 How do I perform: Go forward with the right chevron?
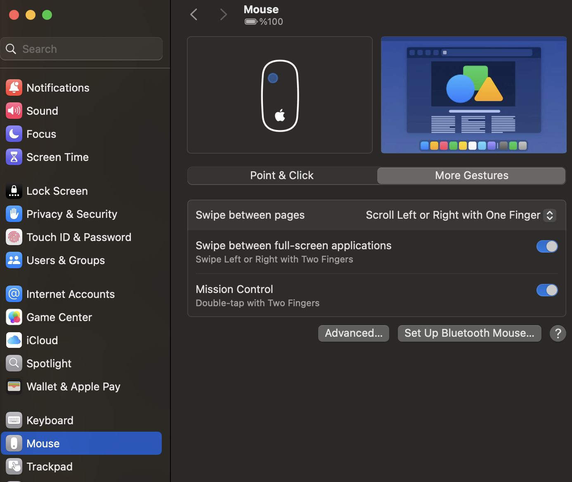pos(223,14)
